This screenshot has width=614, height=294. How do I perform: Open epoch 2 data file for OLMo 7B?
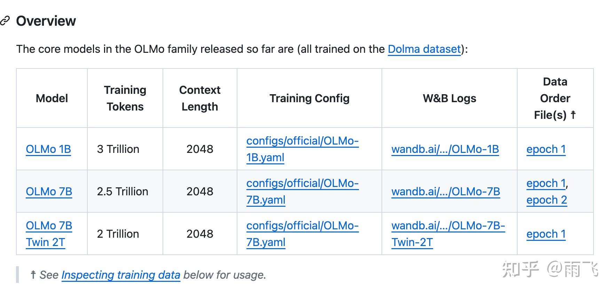546,200
